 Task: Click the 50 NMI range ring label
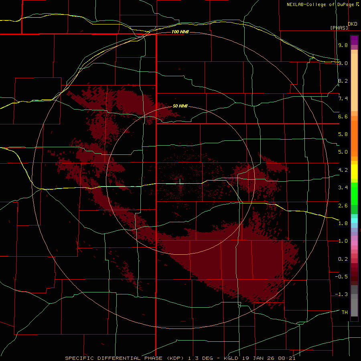coord(180,106)
